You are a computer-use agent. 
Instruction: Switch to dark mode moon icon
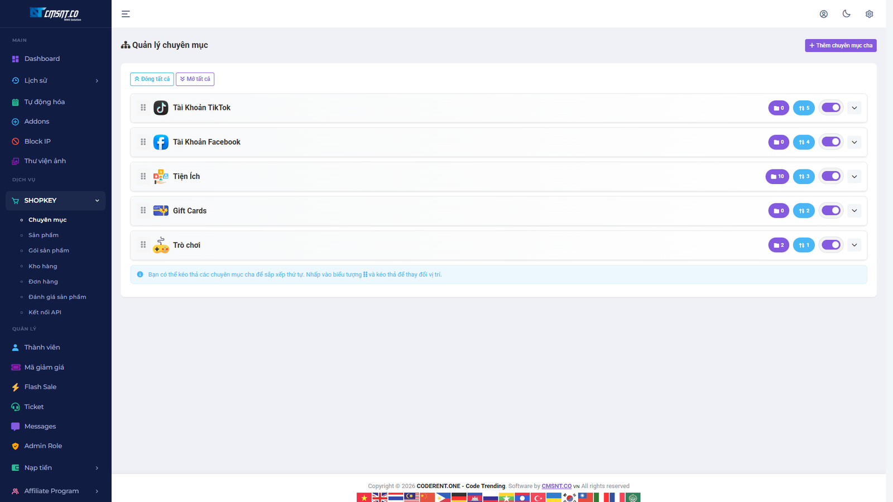846,14
